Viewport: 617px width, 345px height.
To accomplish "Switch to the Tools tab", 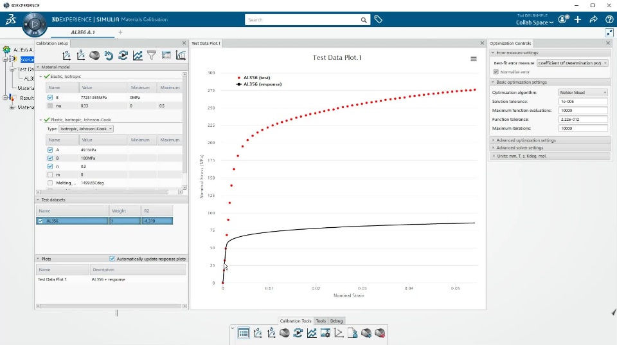I will coord(321,321).
